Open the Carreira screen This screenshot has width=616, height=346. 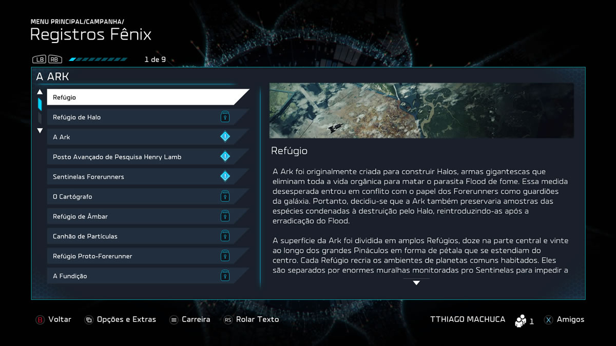pyautogui.click(x=196, y=319)
